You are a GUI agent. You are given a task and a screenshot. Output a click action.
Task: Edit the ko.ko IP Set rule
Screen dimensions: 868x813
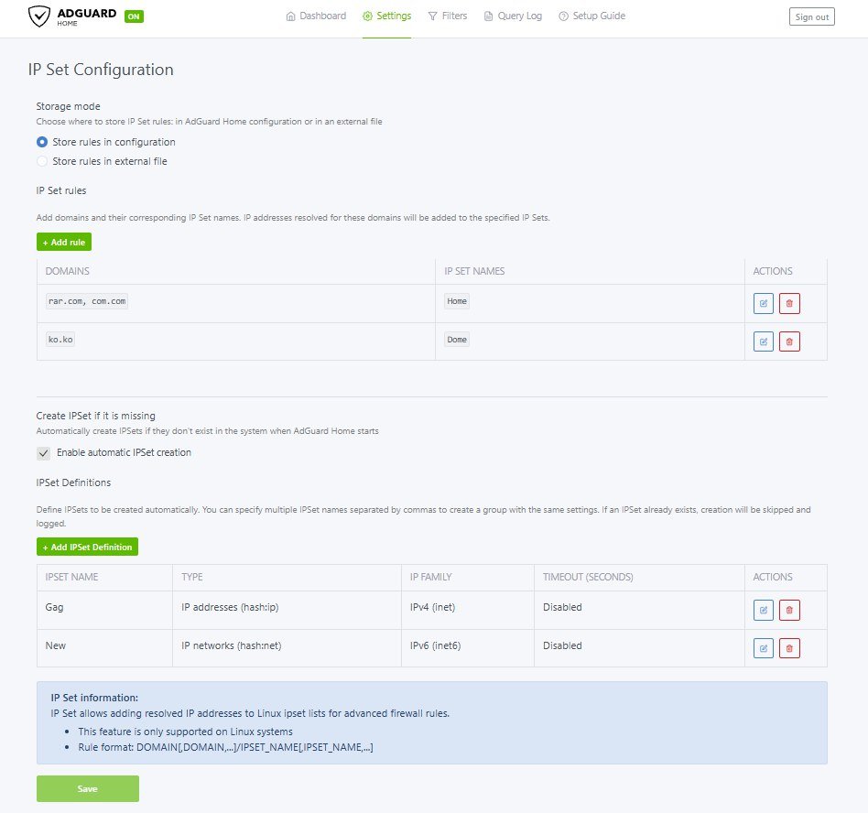click(x=763, y=341)
